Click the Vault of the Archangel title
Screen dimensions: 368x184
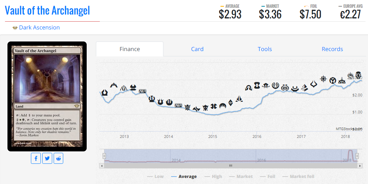coord(47,10)
